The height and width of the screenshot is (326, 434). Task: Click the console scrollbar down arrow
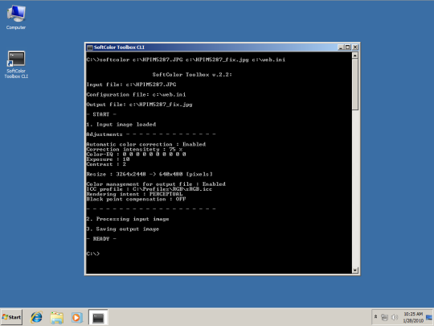pos(355,270)
